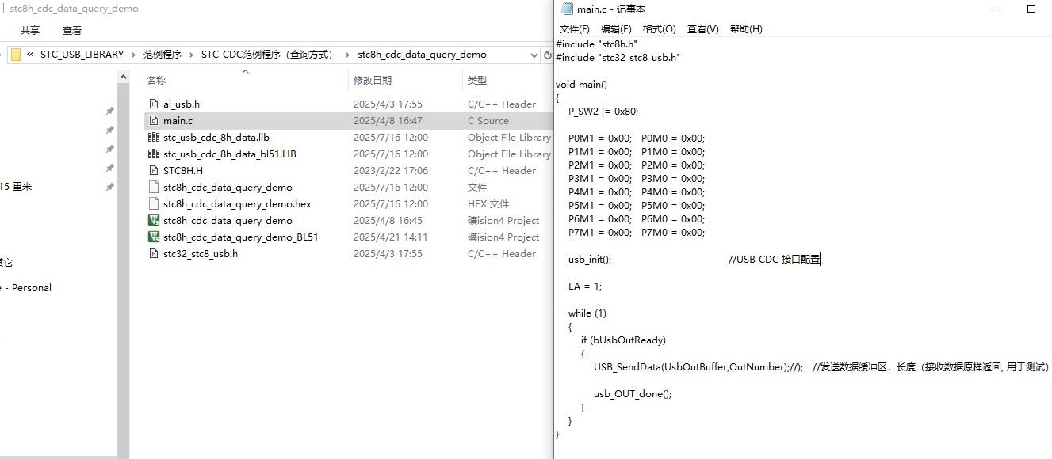Click the uVision project icon of stc8h_cdc_data_query_demo
Image resolution: width=1052 pixels, height=459 pixels.
154,220
